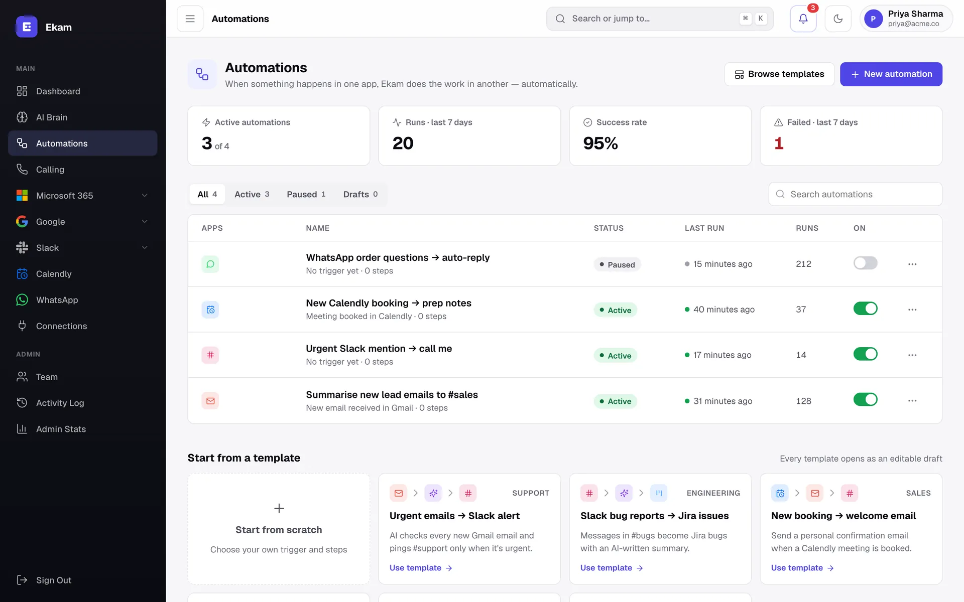
Task: Select the All automations tab
Action: (x=207, y=194)
